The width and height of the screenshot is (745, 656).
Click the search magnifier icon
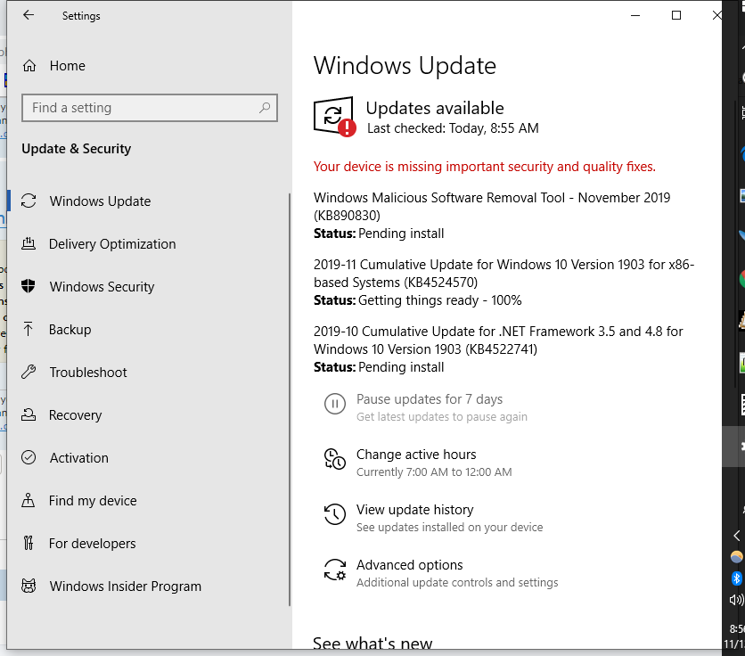point(265,108)
